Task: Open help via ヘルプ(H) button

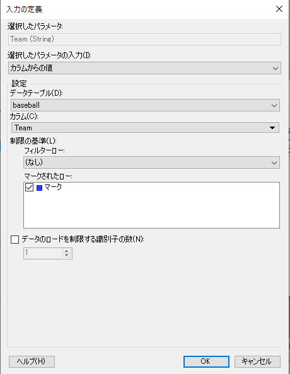Action: (32, 361)
